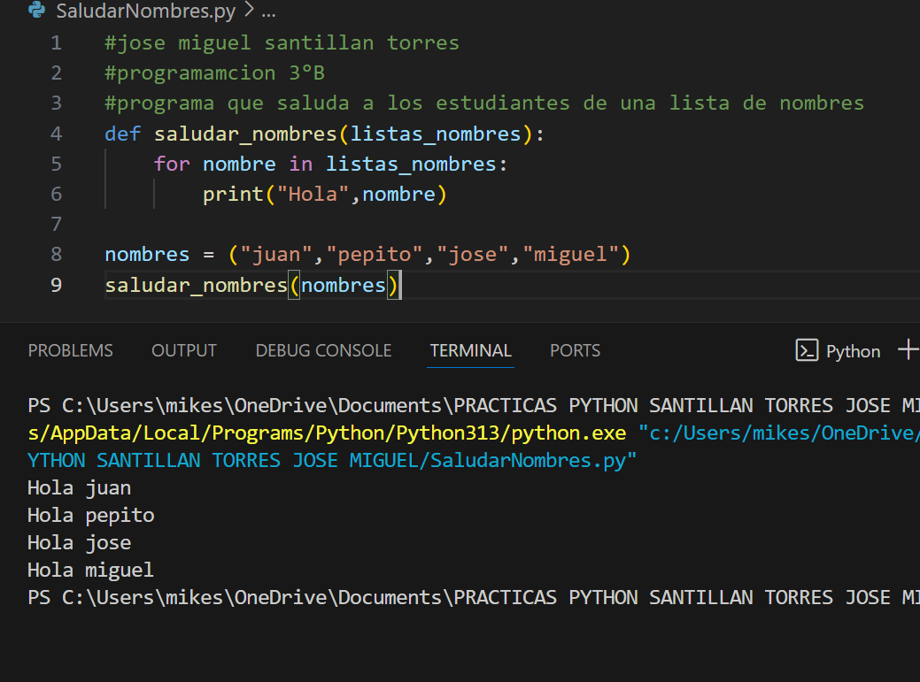Screen dimensions: 920x682
Task: Open the DEBUG CONSOLE tab
Action: 323,350
